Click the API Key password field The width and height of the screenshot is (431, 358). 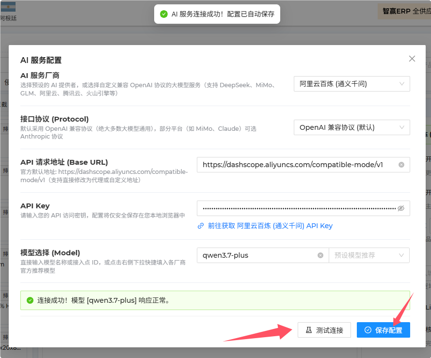pos(303,208)
